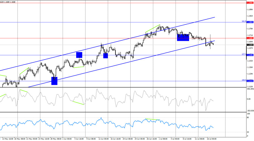Click the 2 Jun 00:00 date label
254x141 pixels.
pyautogui.click(x=67, y=139)
